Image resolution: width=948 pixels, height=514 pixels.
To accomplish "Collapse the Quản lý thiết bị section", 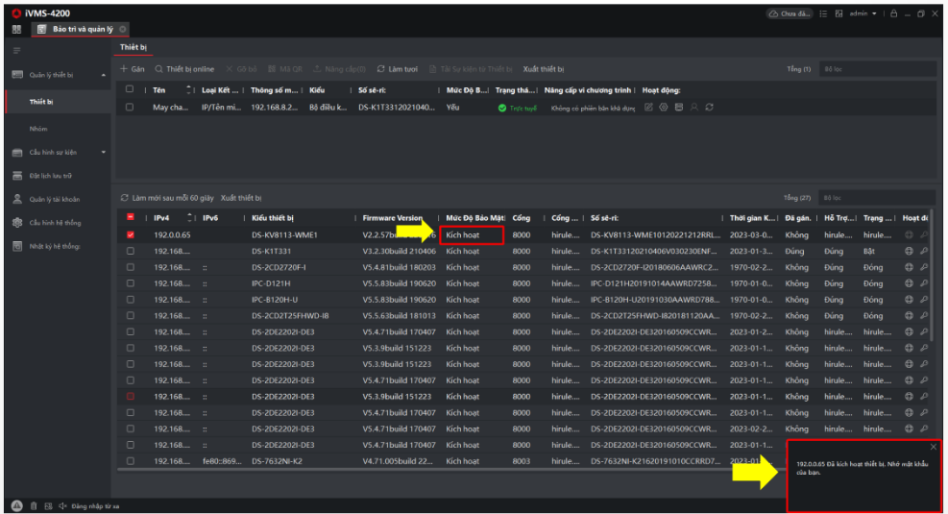I will [104, 74].
